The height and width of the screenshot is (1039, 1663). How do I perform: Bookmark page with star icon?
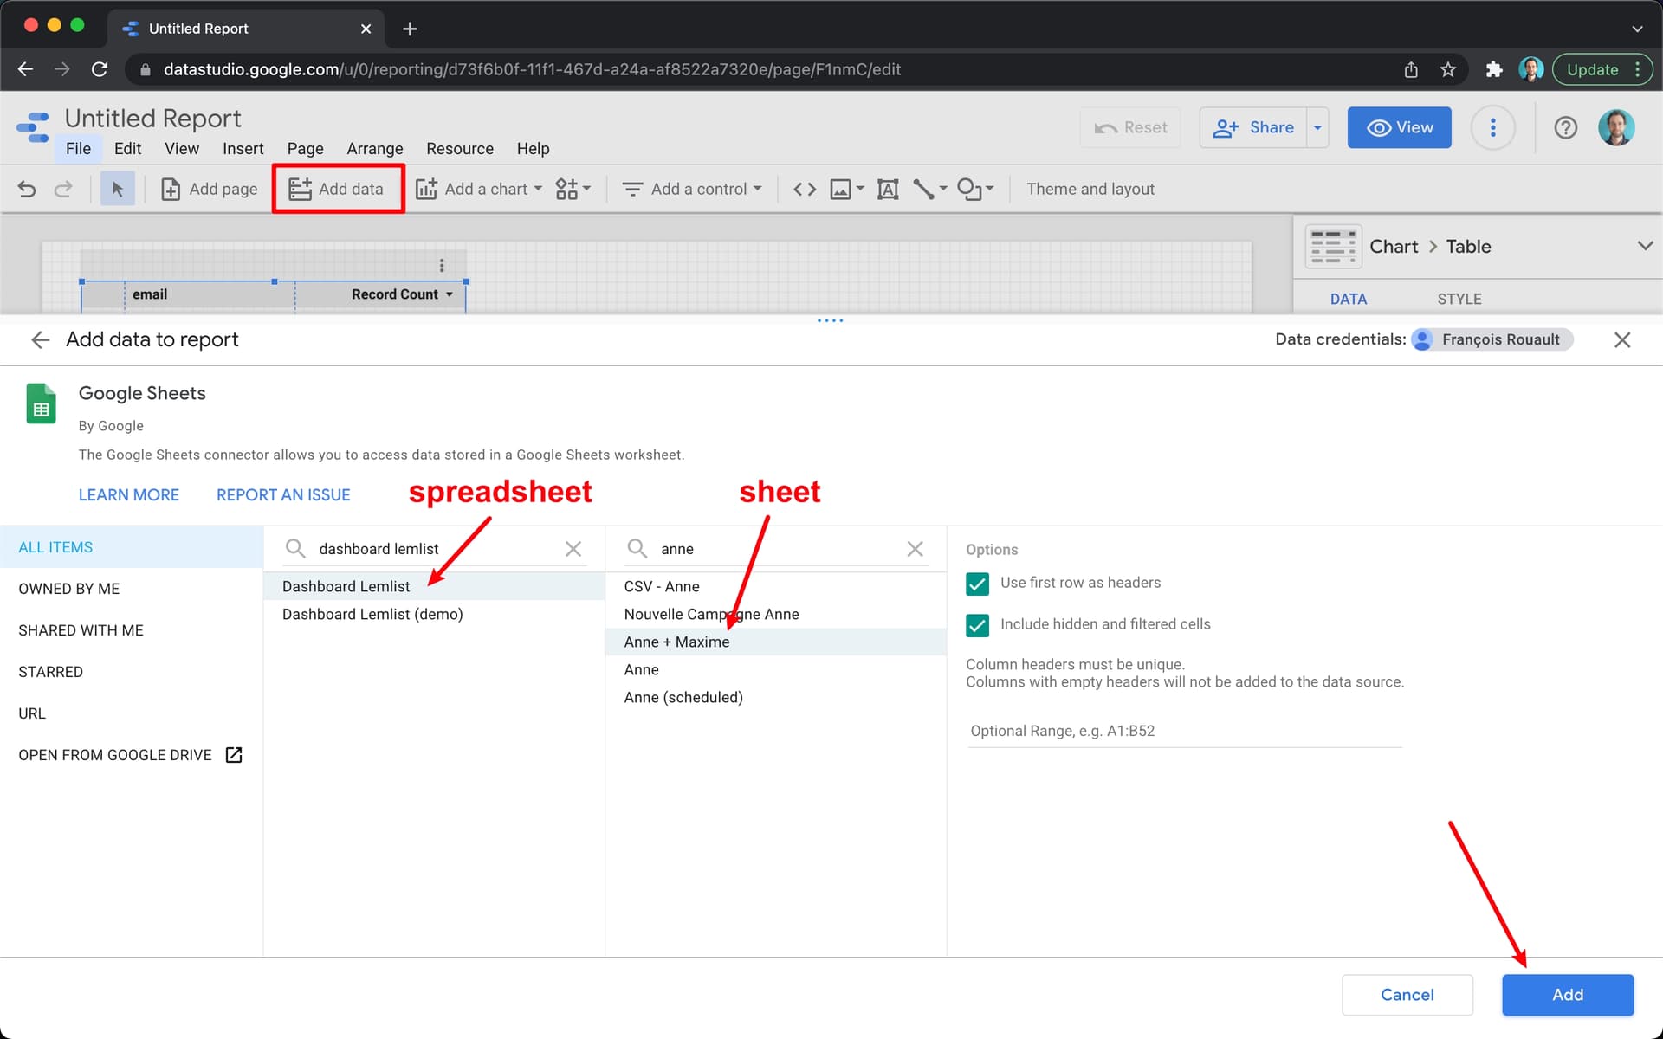1447,69
